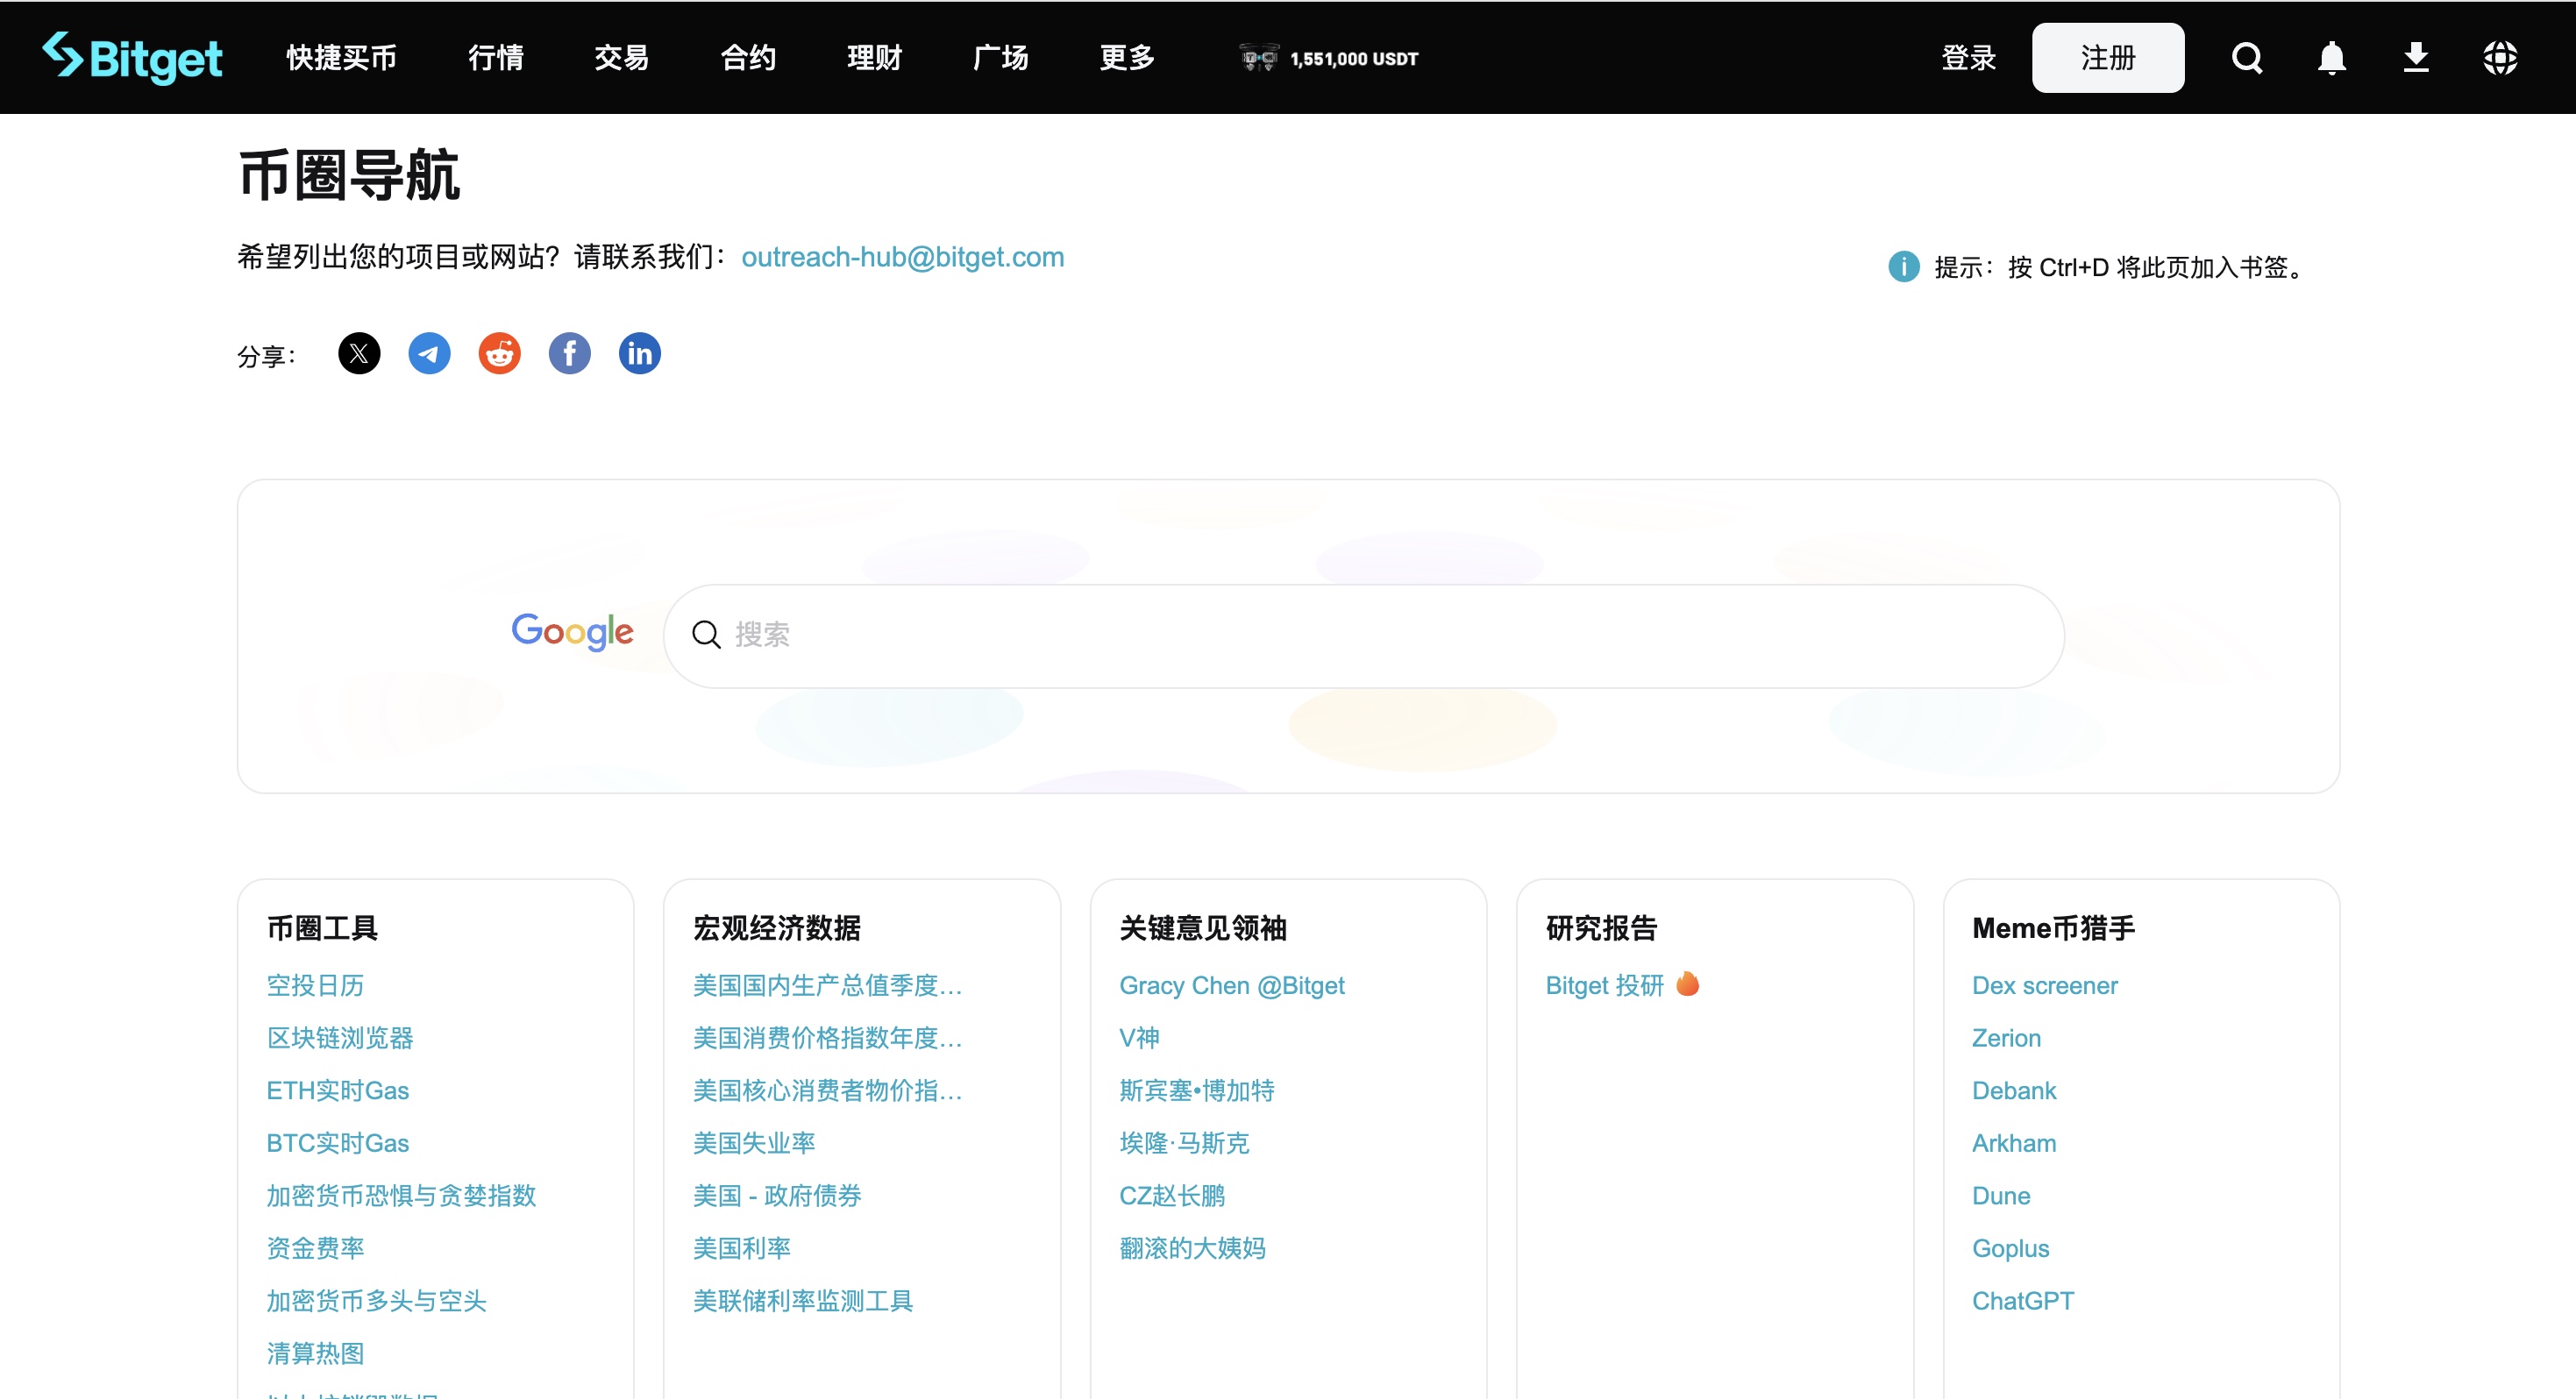
Task: Open 快捷买币 menu
Action: click(341, 58)
